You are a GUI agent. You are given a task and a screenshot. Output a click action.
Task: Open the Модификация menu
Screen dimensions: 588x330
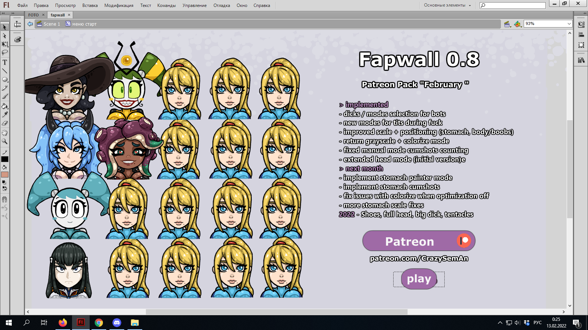(119, 5)
